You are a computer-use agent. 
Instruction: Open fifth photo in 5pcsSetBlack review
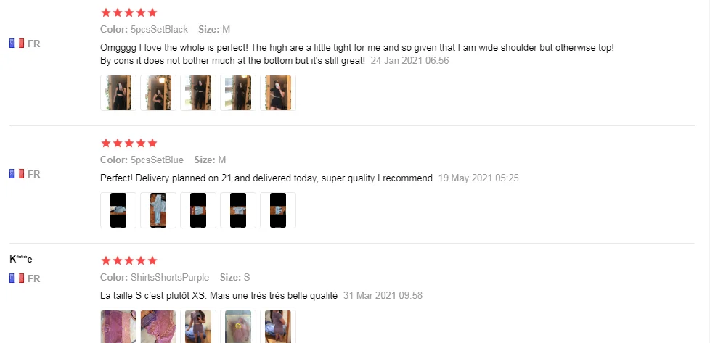point(277,93)
